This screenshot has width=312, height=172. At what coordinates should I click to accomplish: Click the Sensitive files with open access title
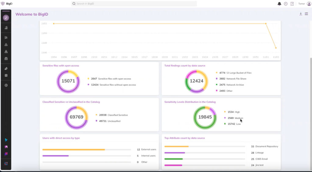(61, 66)
